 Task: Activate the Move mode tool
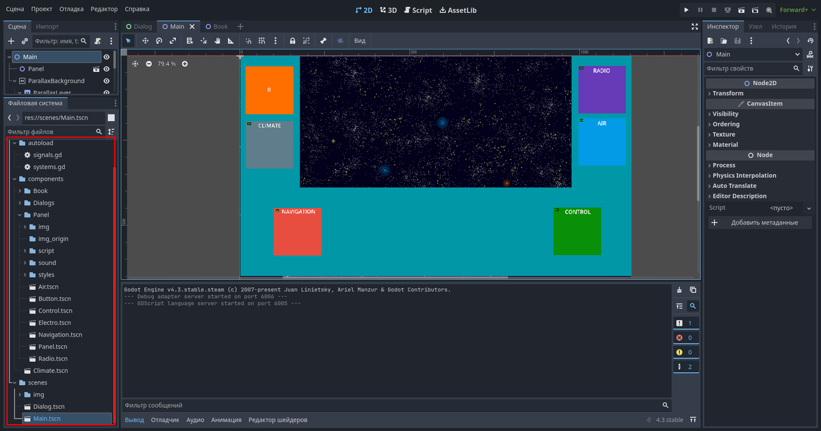pos(145,41)
